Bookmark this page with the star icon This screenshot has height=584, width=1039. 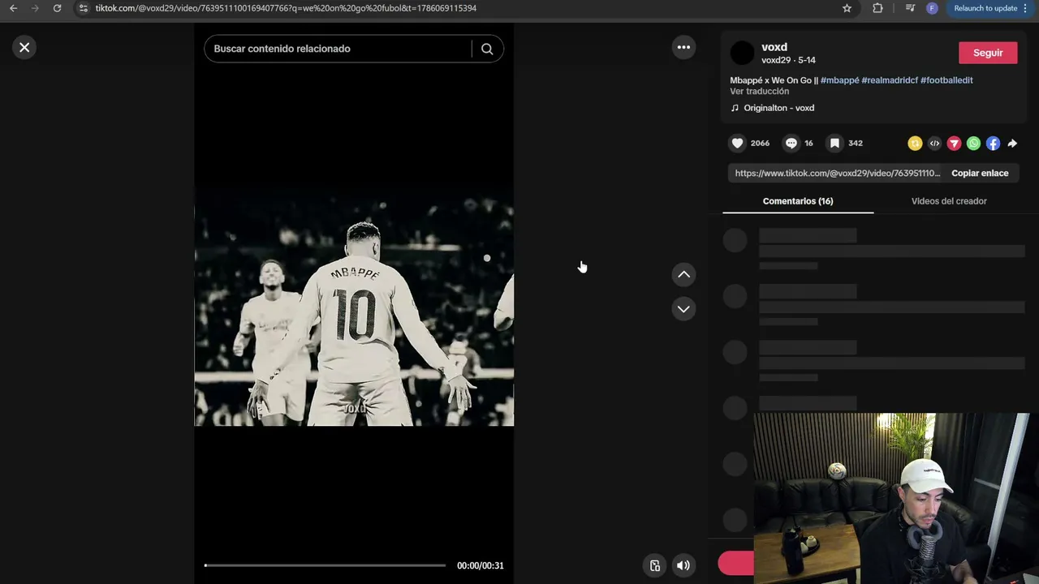pos(847,8)
